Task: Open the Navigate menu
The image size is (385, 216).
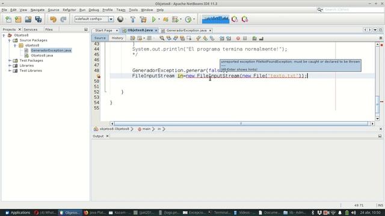Action: pos(37,10)
